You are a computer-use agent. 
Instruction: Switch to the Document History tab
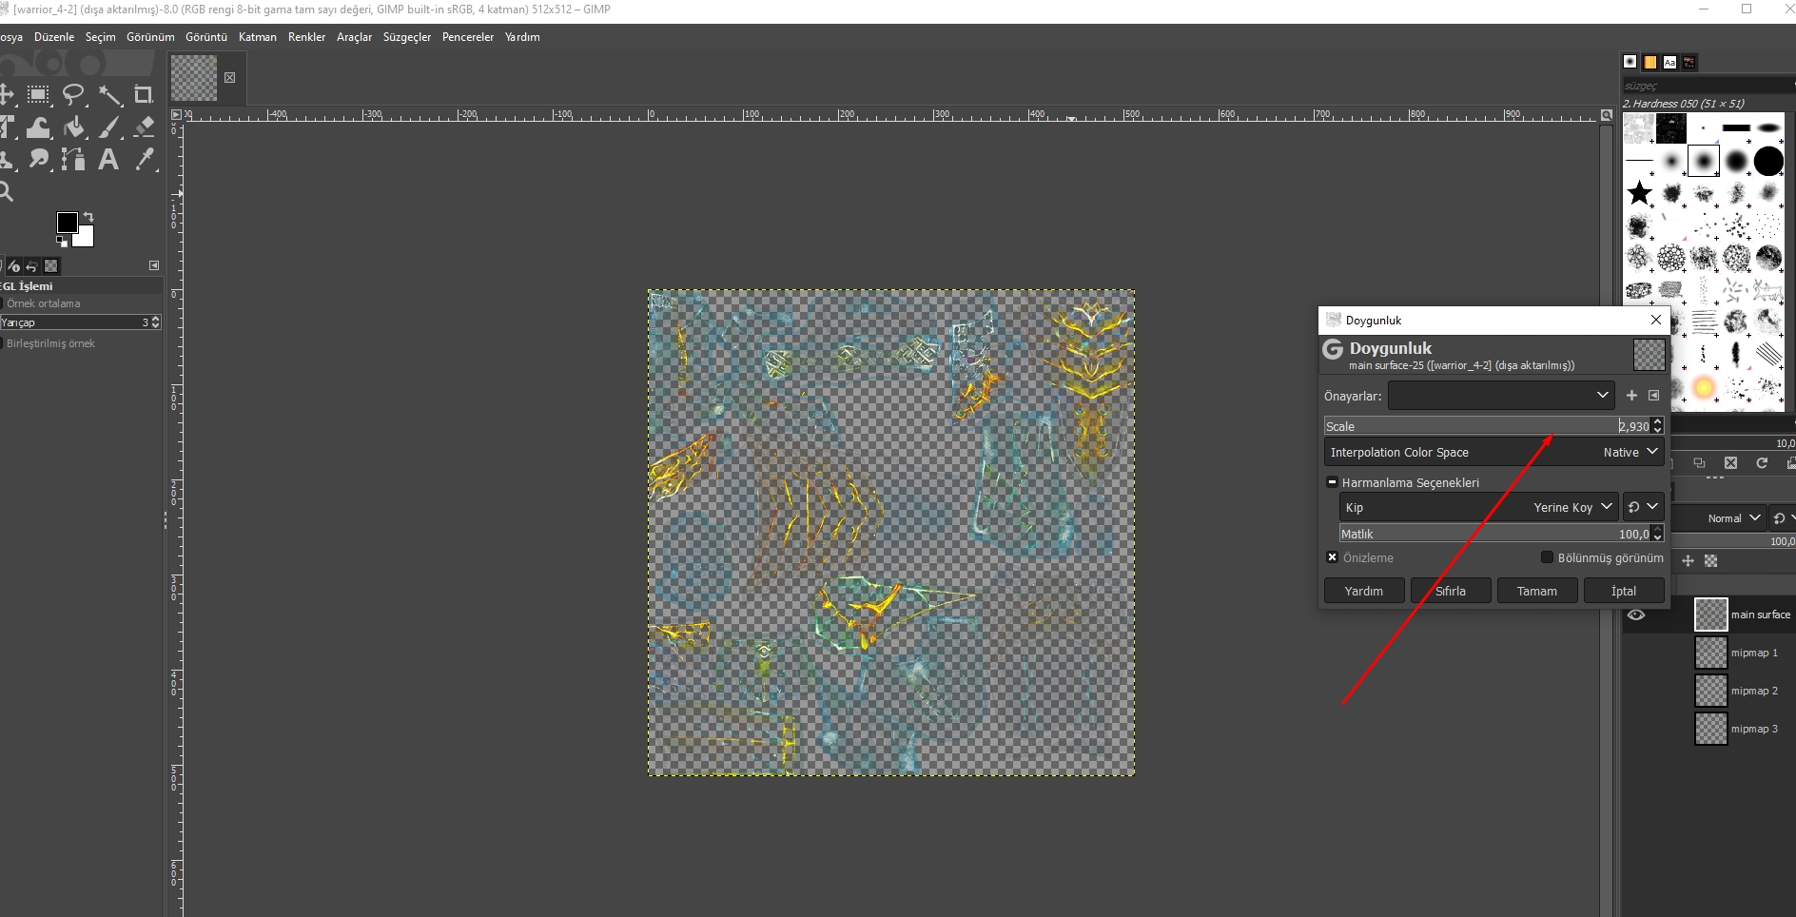pos(1689,62)
